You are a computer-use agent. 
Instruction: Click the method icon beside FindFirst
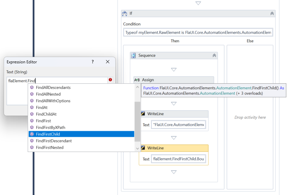click(32, 121)
